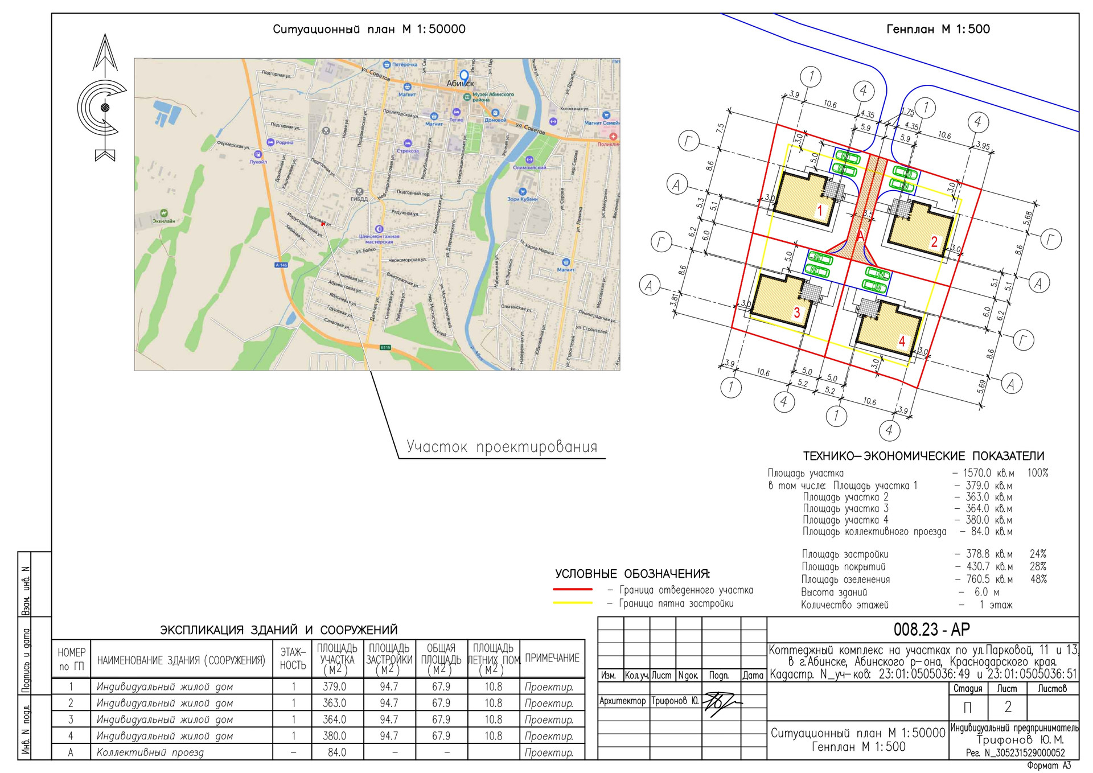This screenshot has width=1093, height=773.
Task: Click the Домовой shop icon on map
Action: (x=495, y=113)
